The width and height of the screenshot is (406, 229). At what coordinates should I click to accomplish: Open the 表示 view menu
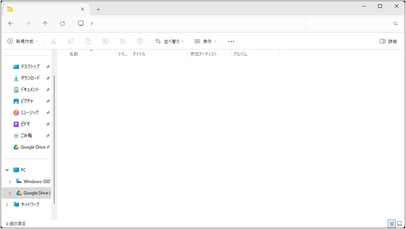pos(205,41)
